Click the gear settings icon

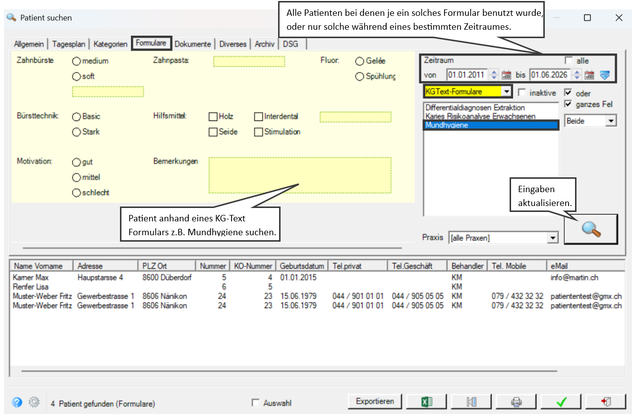click(x=34, y=403)
